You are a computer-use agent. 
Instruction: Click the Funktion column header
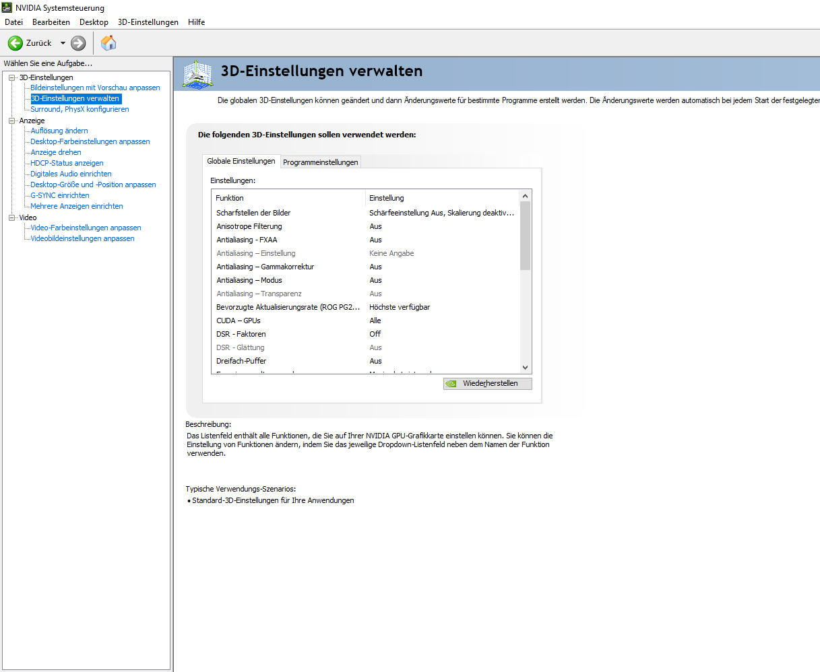[x=288, y=198]
